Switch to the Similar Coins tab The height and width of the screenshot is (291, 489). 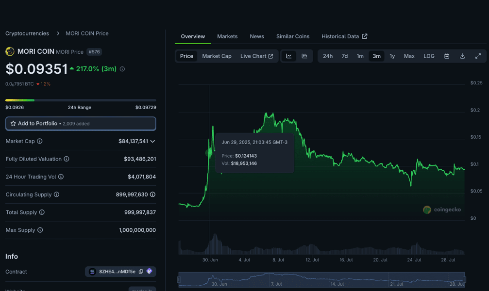[x=293, y=36]
